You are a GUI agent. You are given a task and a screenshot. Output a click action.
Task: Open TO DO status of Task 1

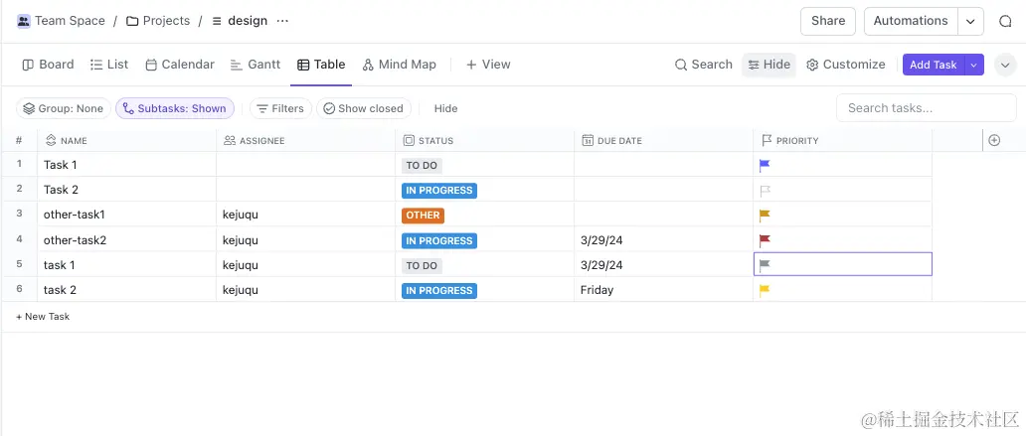422,166
